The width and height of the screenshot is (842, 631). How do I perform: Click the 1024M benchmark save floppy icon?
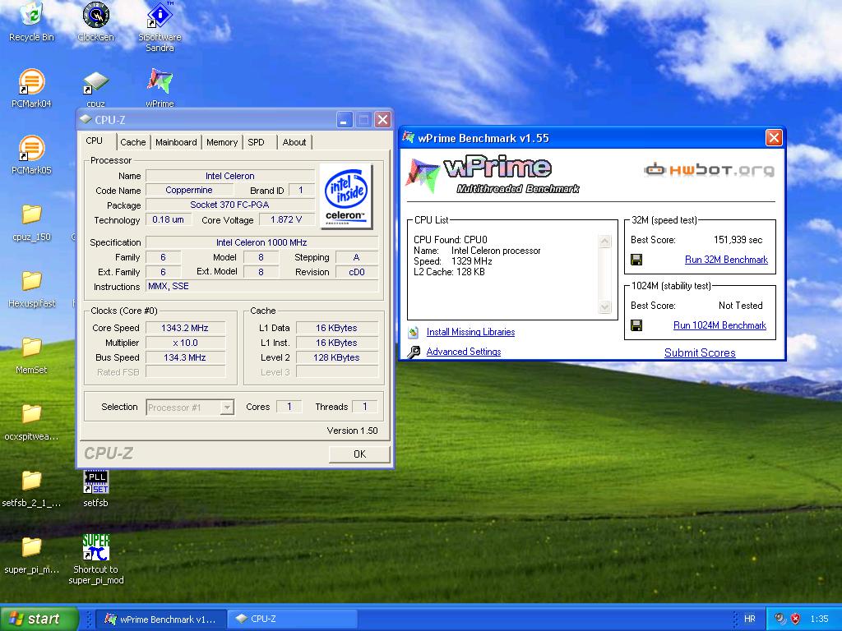(x=636, y=325)
